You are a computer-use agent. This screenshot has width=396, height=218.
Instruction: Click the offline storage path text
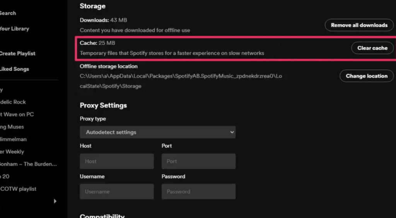coord(181,81)
